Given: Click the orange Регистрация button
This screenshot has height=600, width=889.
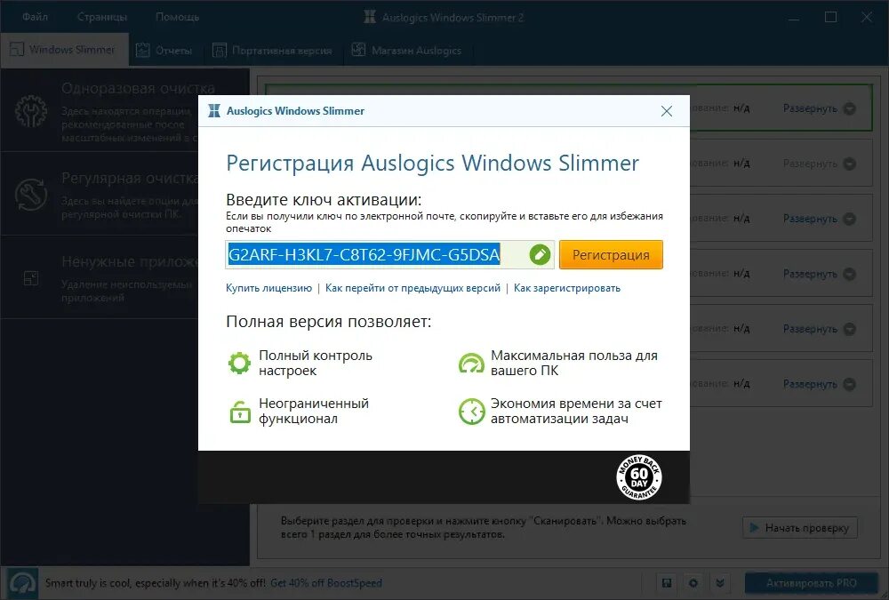Looking at the screenshot, I should (x=611, y=254).
